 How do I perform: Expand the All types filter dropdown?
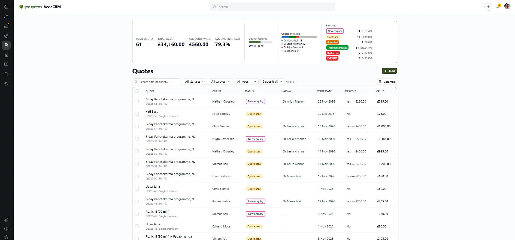[x=247, y=82]
